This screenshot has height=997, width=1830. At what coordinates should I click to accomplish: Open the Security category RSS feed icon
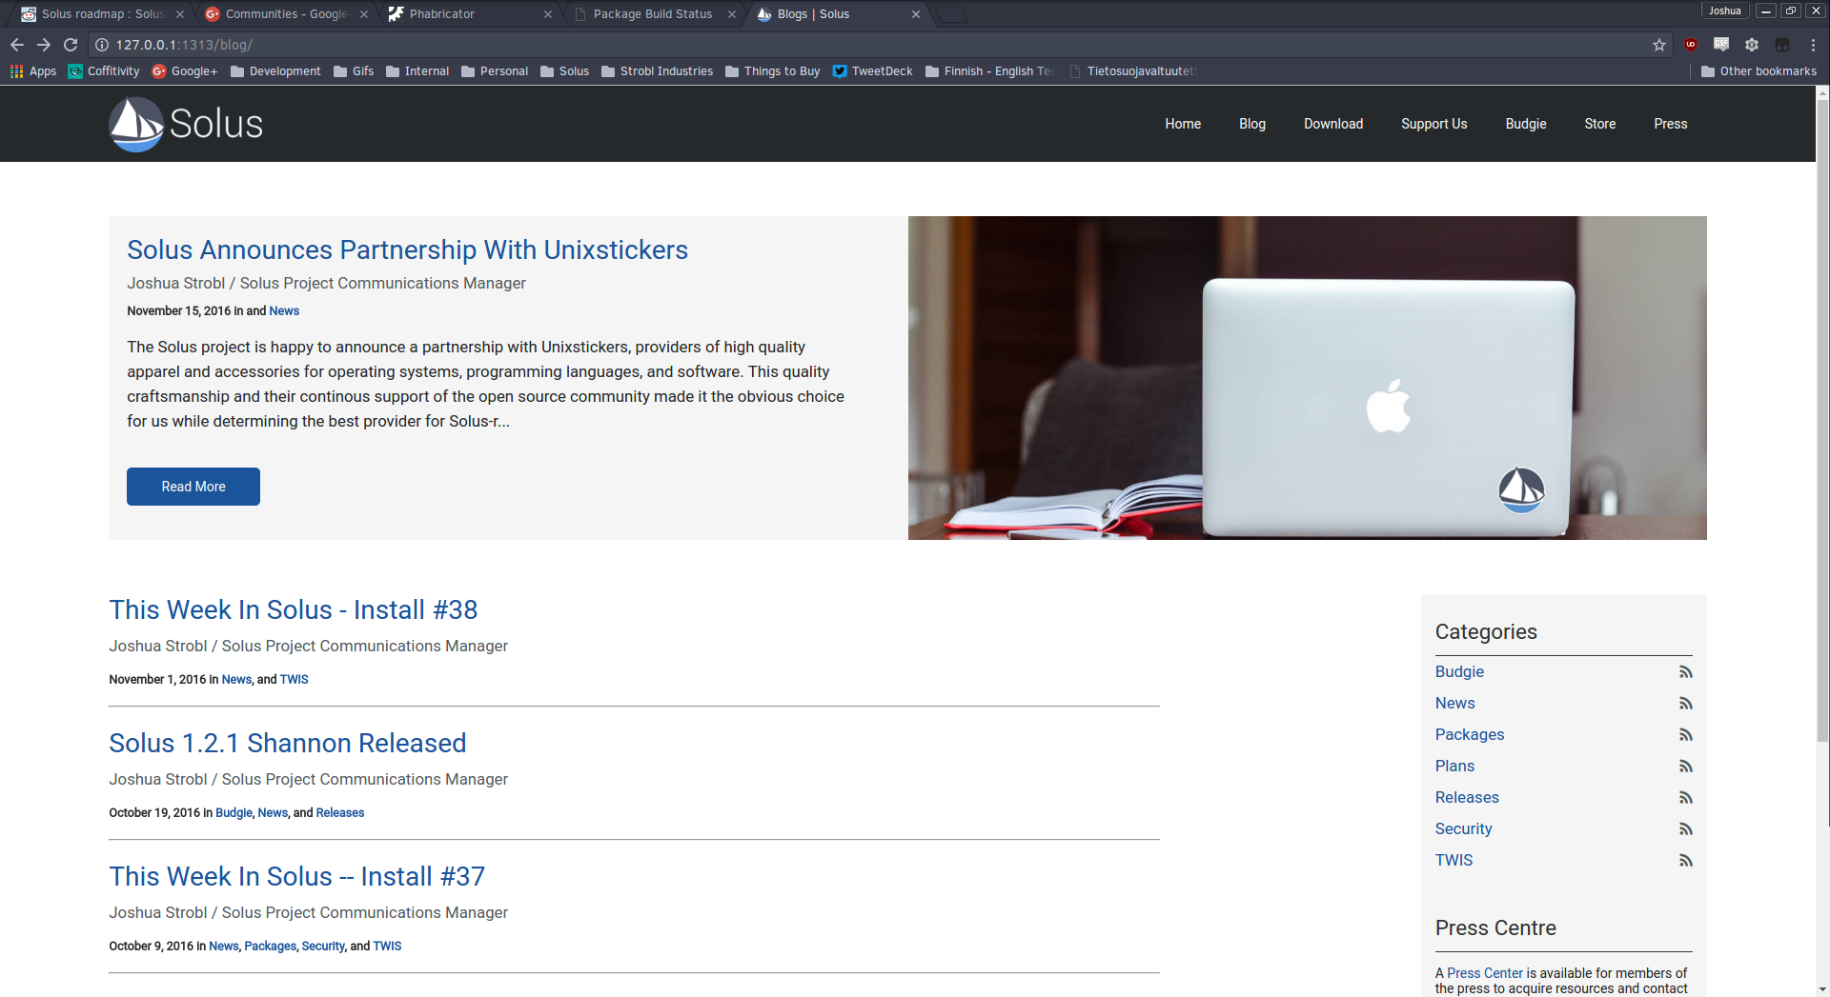pos(1685,829)
